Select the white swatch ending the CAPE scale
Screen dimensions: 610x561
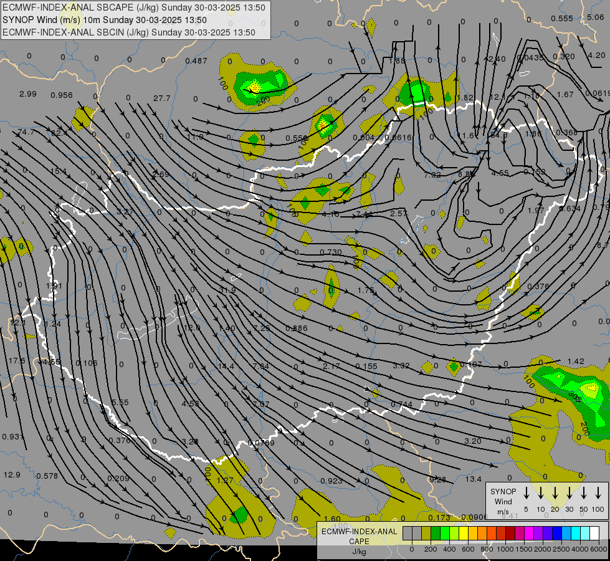[x=594, y=534]
